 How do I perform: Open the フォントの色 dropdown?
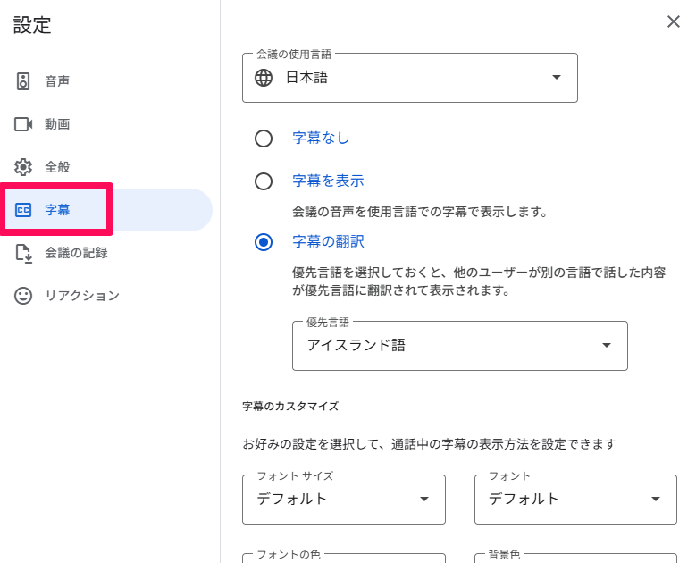(x=344, y=558)
